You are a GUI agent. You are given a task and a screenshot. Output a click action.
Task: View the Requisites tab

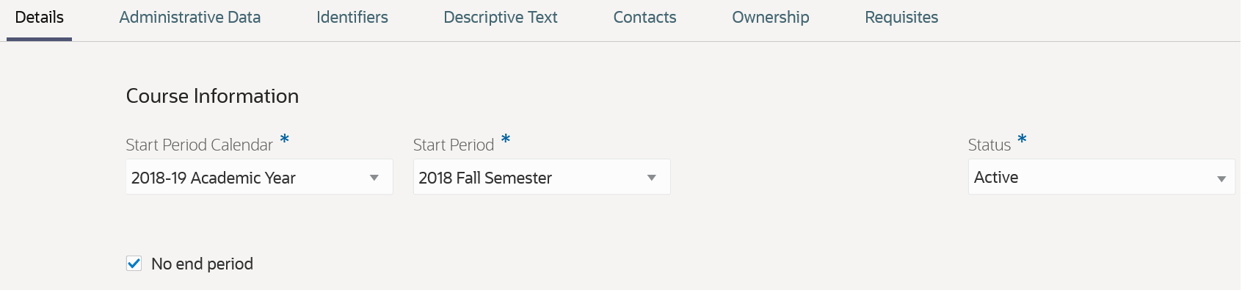click(901, 18)
